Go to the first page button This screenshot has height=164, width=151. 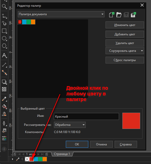pyautogui.click(x=19, y=154)
